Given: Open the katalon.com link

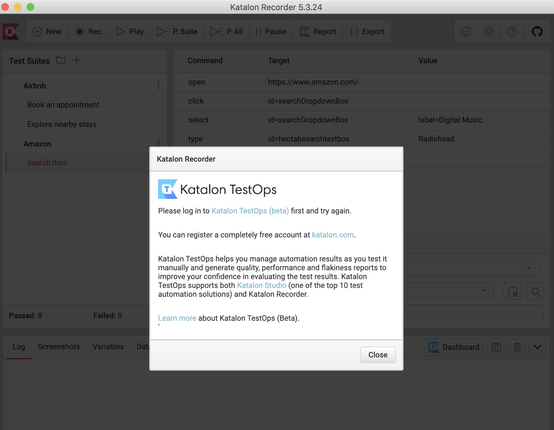Looking at the screenshot, I should [x=333, y=235].
